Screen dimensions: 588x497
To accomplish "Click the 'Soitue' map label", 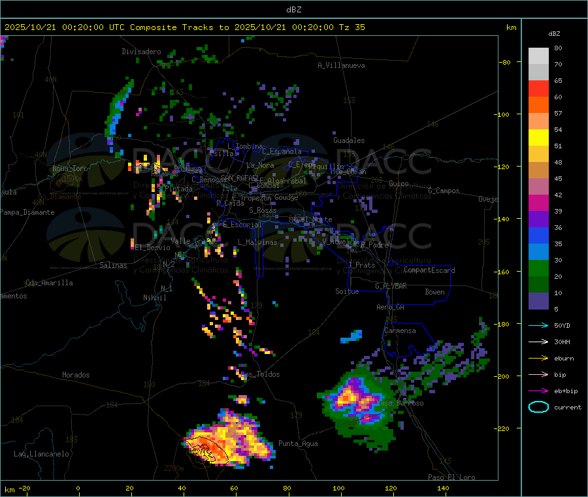I will click(x=347, y=291).
